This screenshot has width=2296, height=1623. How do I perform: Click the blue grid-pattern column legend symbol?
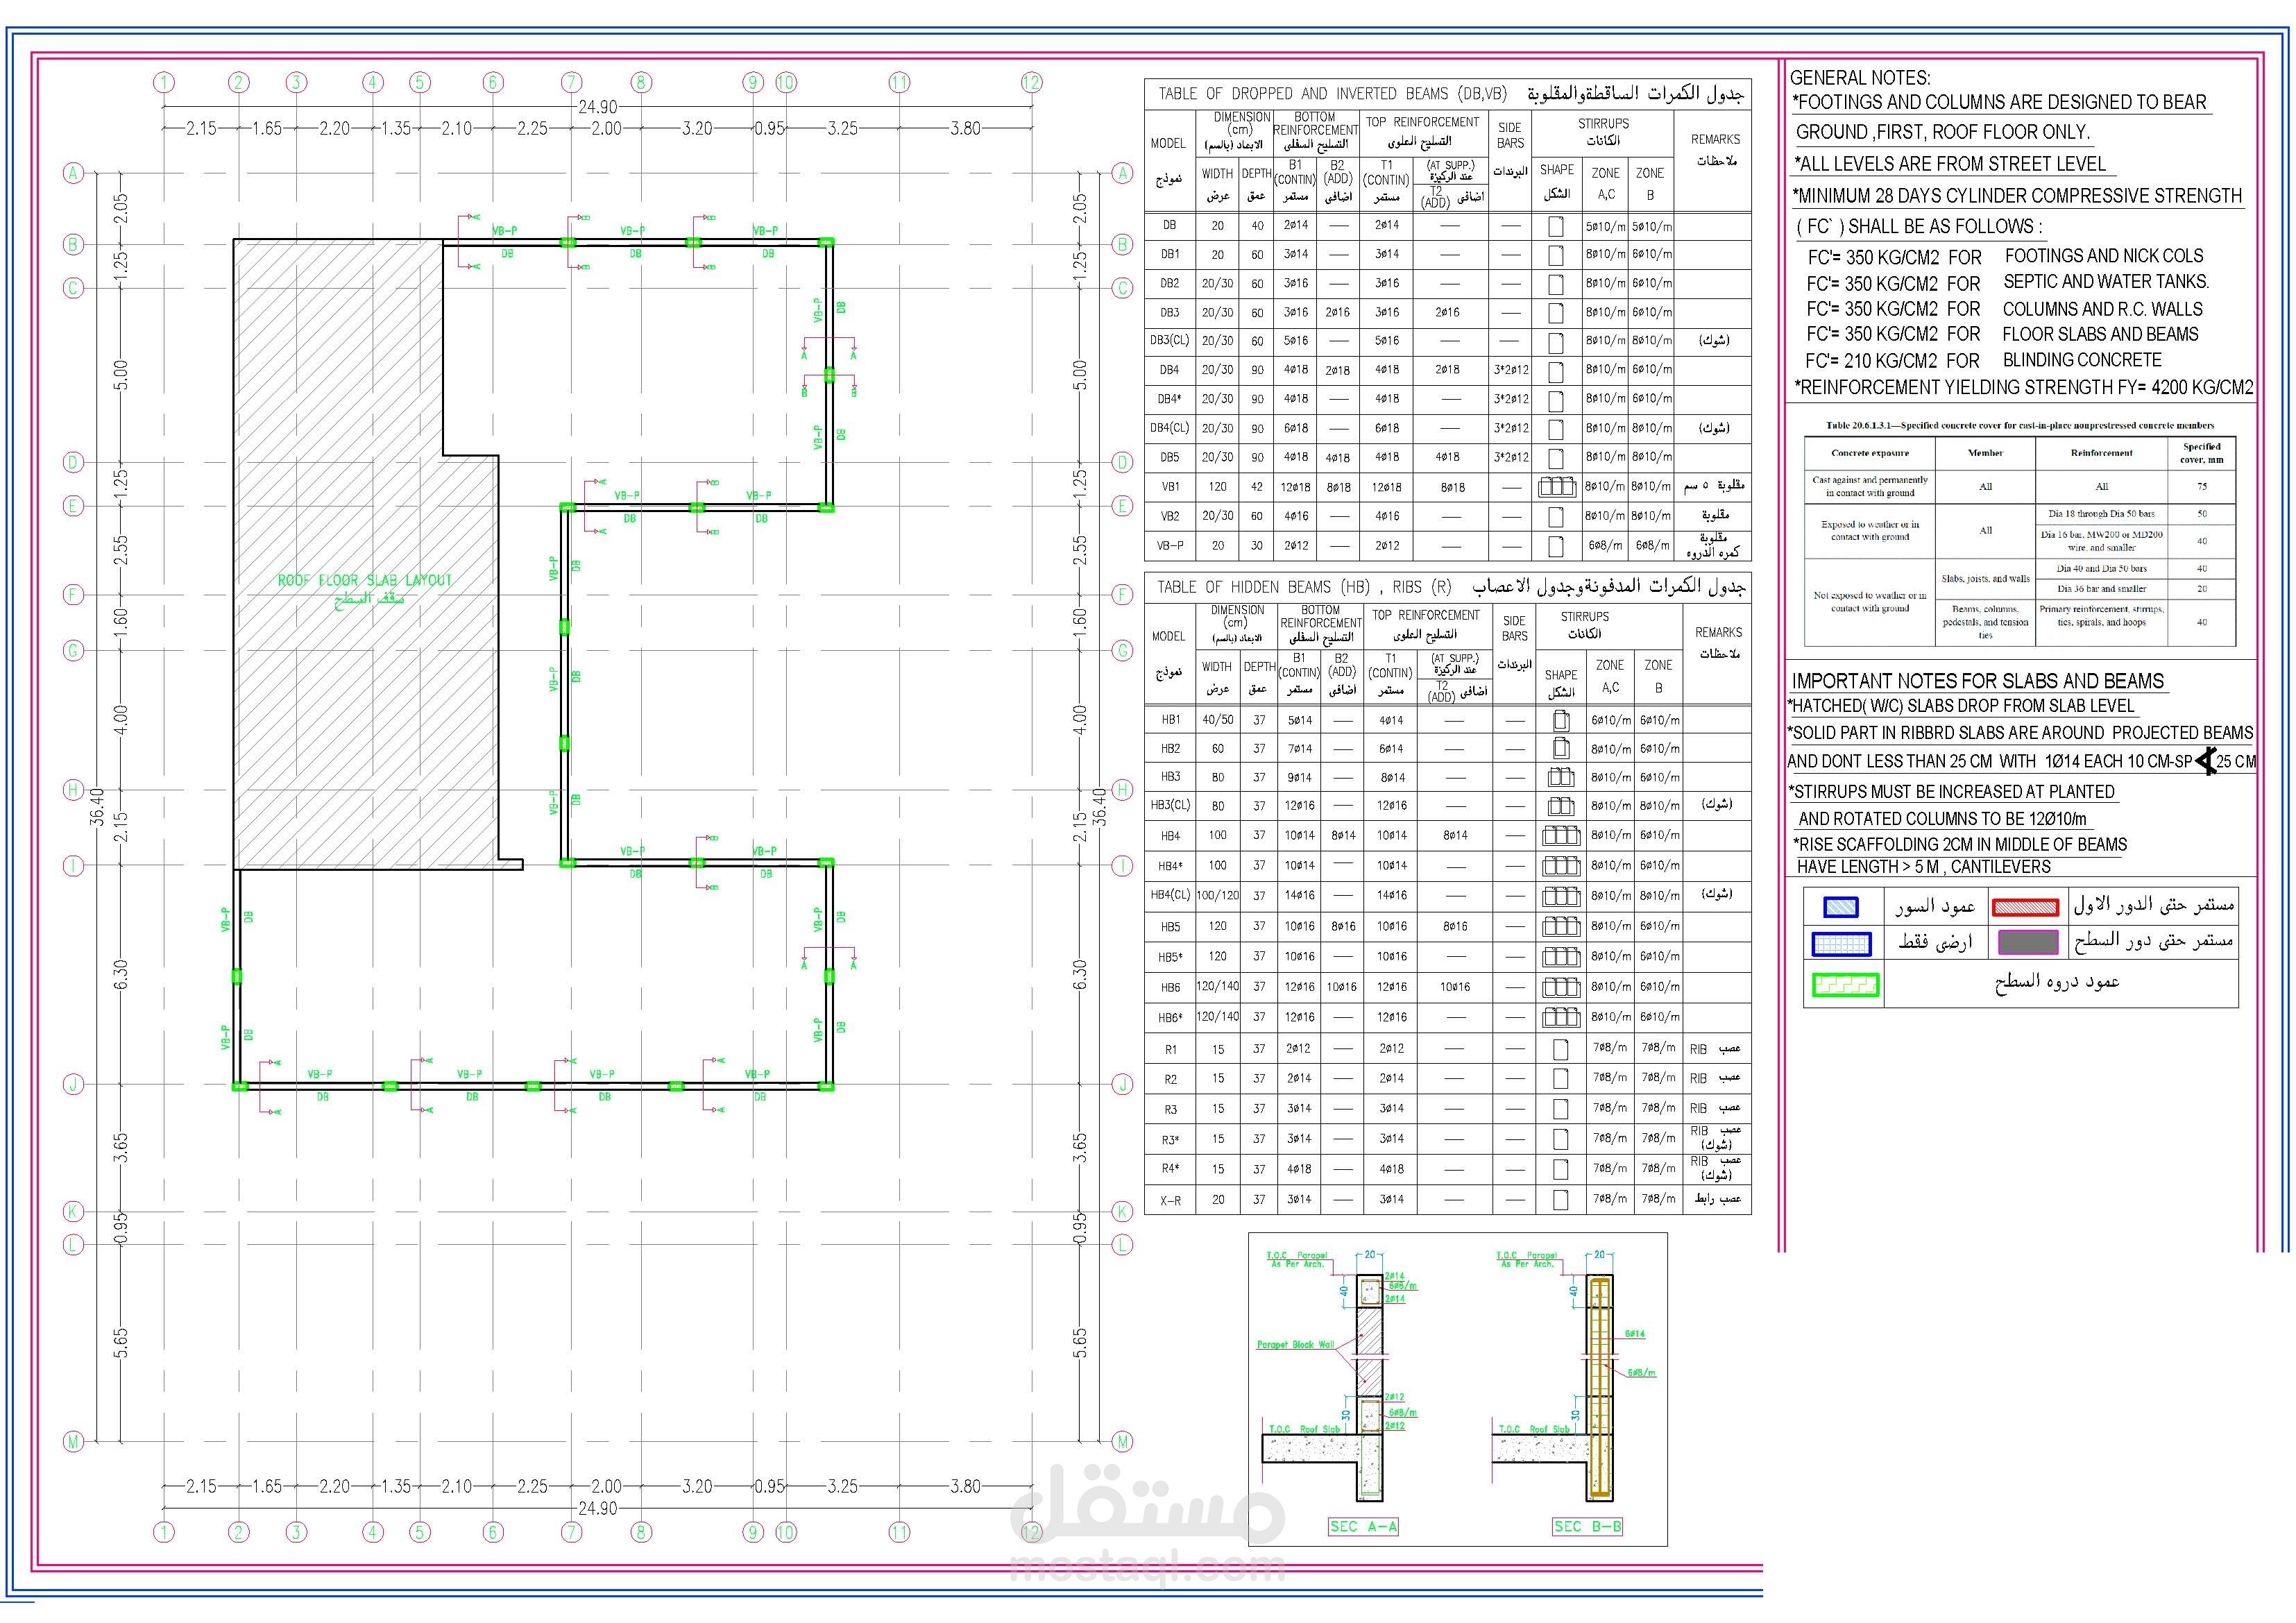tap(1841, 943)
